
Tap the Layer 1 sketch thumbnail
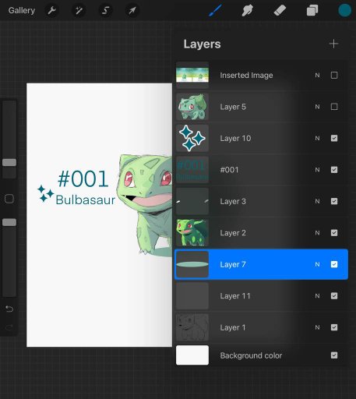coord(192,327)
